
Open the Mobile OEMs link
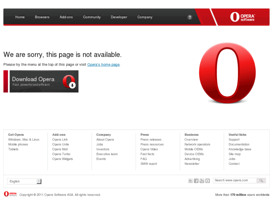click(194, 149)
